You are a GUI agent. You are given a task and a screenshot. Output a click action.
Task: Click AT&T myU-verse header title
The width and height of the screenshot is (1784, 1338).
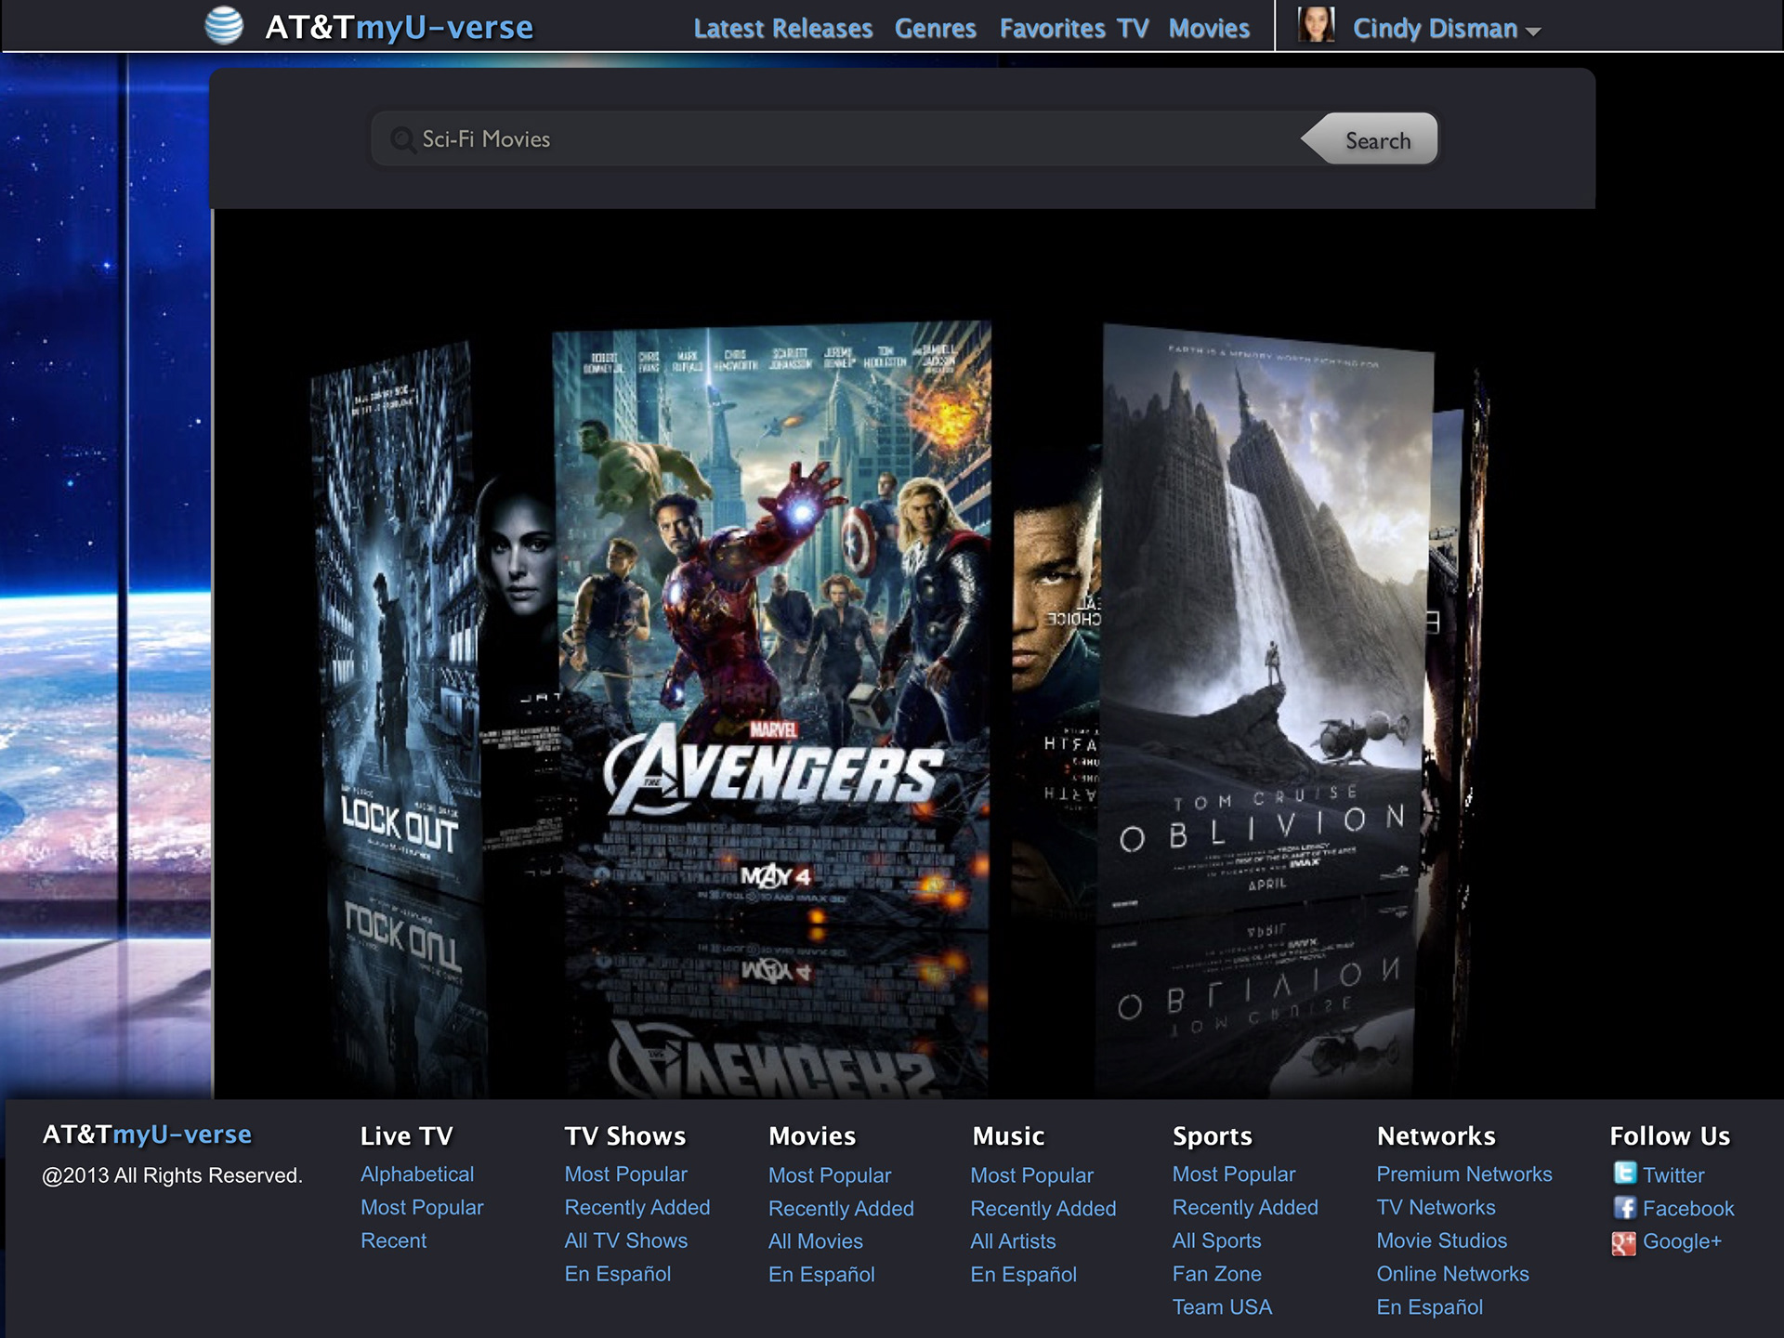(x=399, y=27)
